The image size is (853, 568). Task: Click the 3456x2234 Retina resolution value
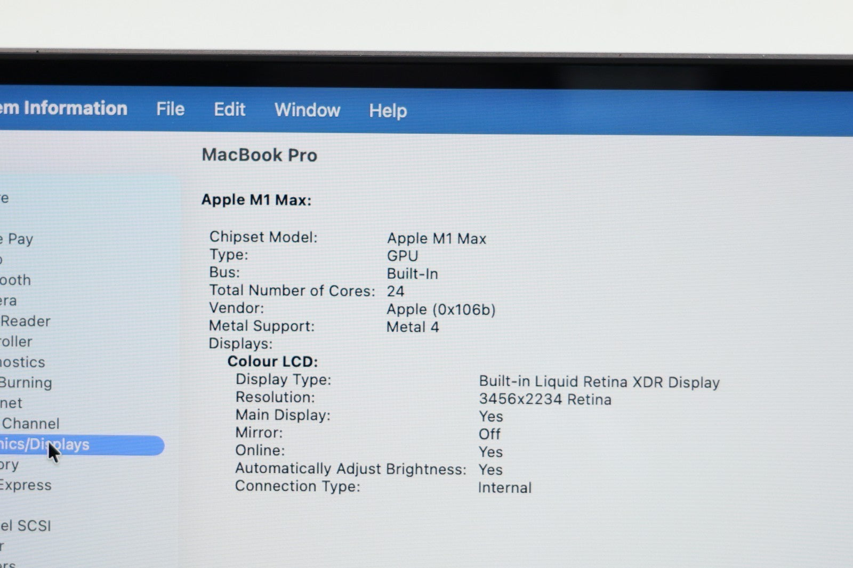tap(545, 399)
